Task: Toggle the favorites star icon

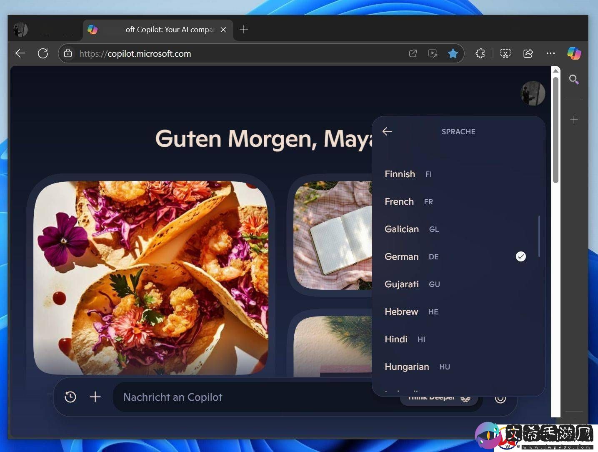Action: (453, 53)
